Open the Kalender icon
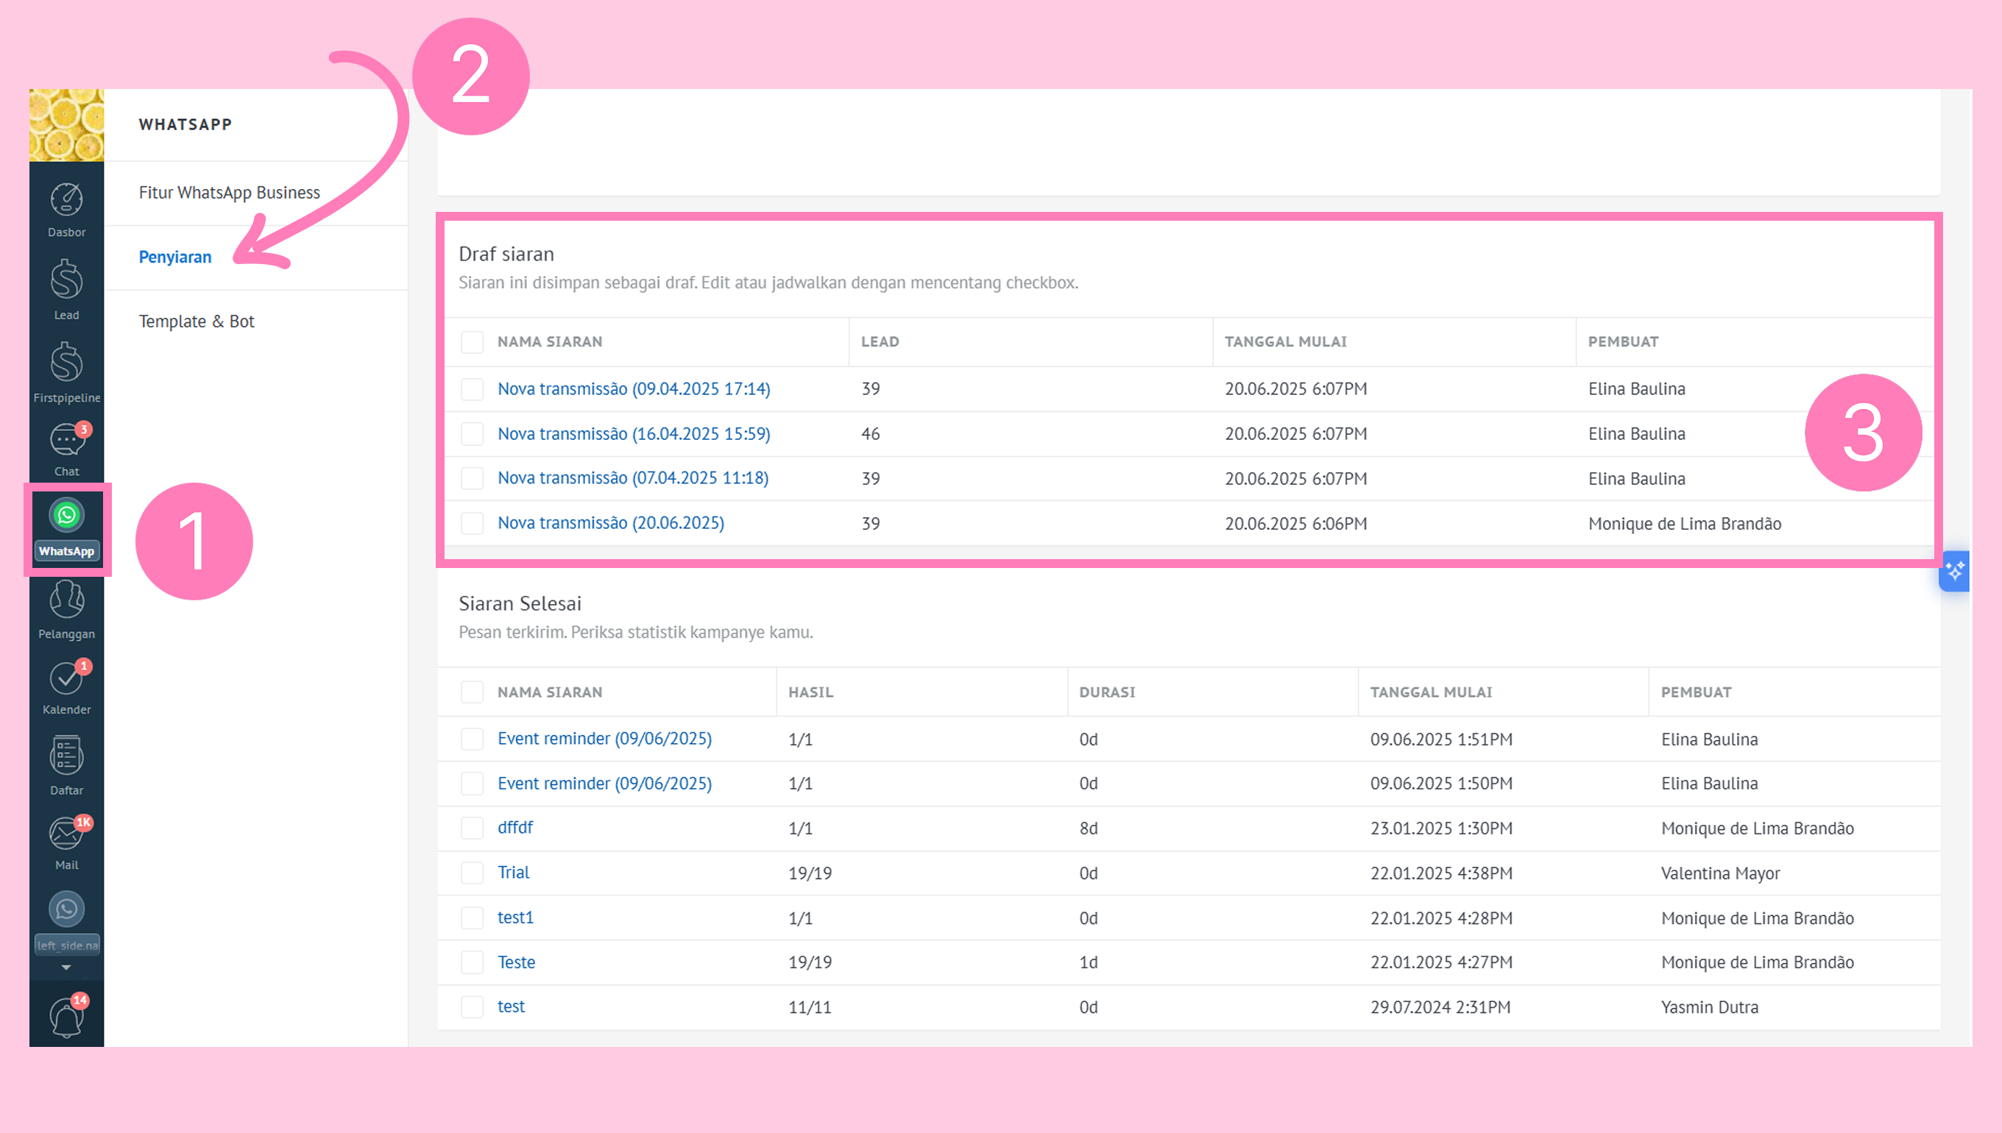 point(66,686)
